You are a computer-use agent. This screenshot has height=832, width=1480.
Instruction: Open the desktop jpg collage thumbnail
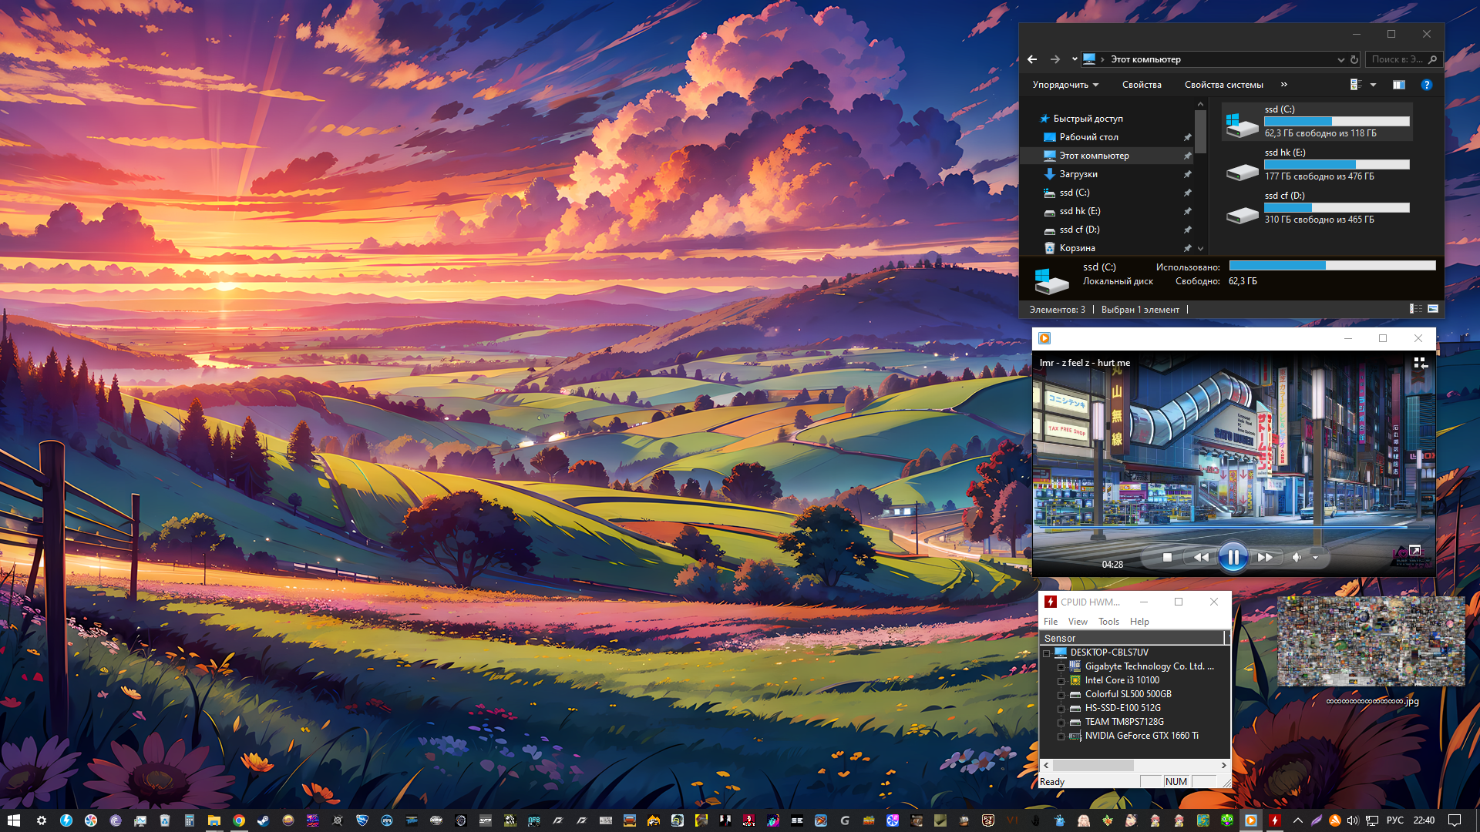click(1371, 641)
